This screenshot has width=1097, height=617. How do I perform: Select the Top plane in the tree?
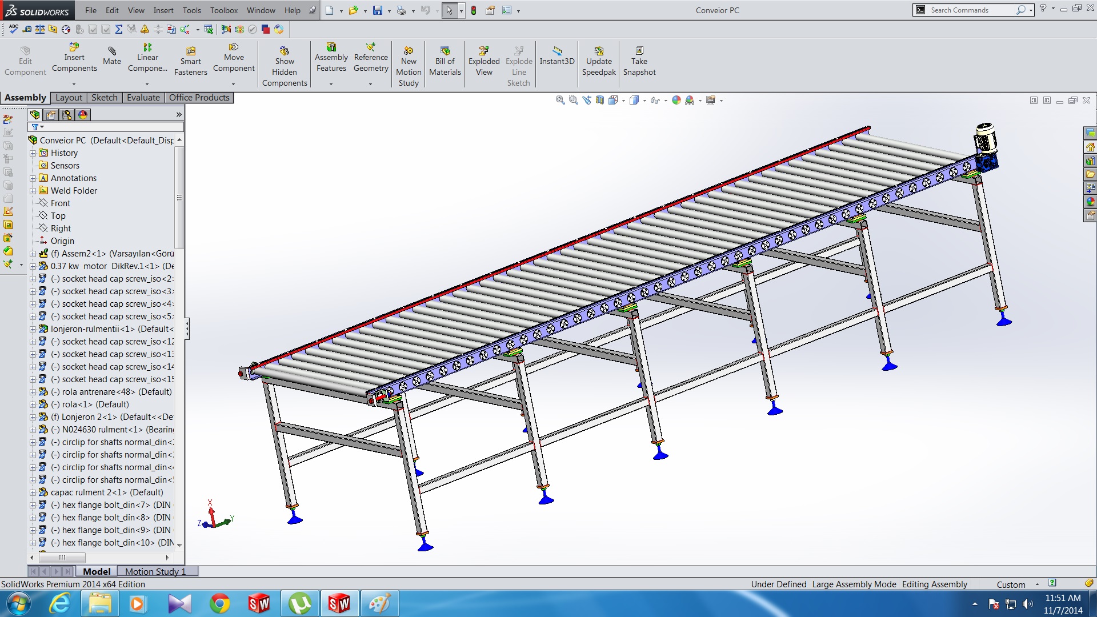(x=58, y=216)
